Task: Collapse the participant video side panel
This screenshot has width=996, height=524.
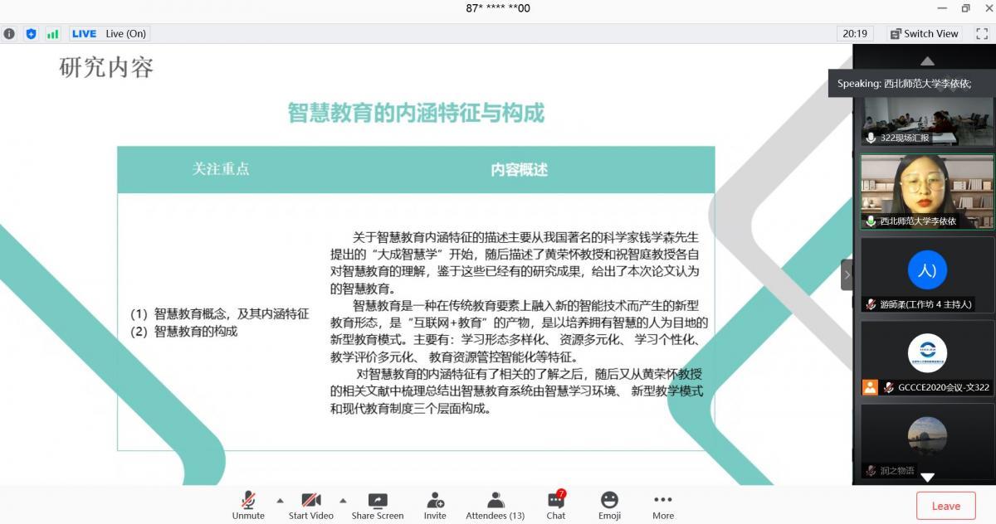Action: point(847,274)
